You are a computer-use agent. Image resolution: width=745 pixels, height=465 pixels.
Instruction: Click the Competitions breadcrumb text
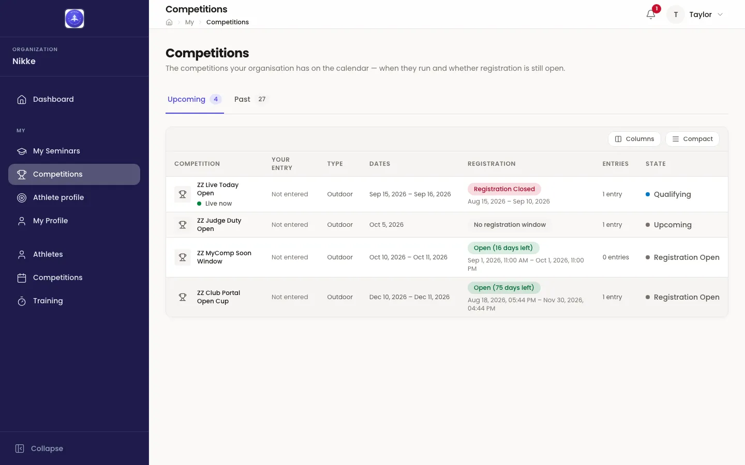point(228,22)
